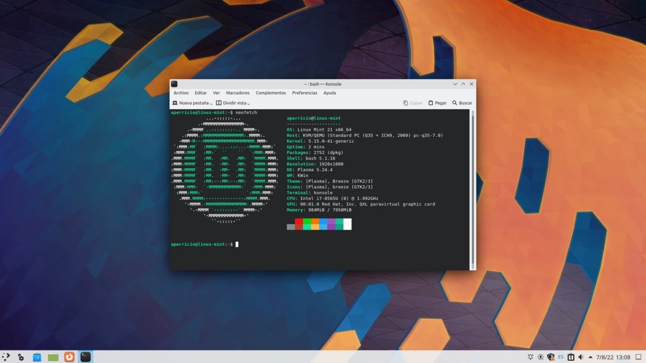Open the Dividir vista split view tool
646x363 pixels.
(232, 102)
